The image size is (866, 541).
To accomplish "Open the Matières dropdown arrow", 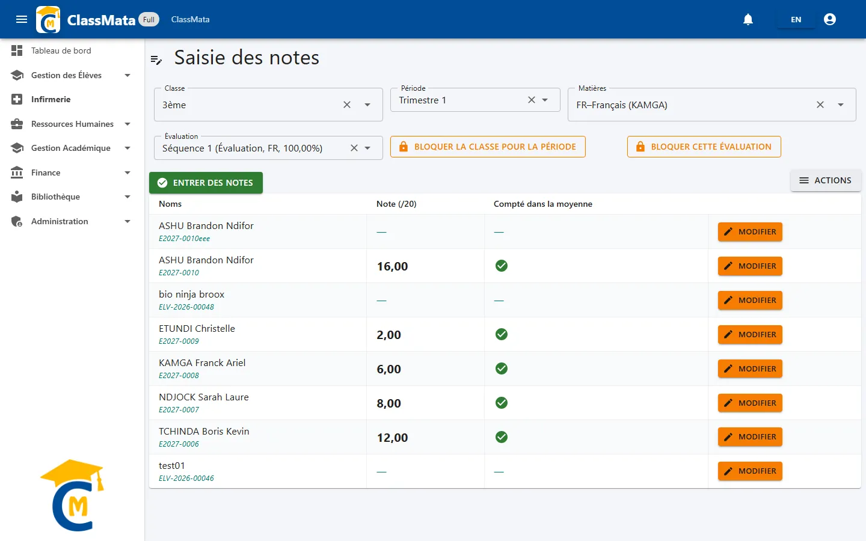I will pyautogui.click(x=841, y=105).
